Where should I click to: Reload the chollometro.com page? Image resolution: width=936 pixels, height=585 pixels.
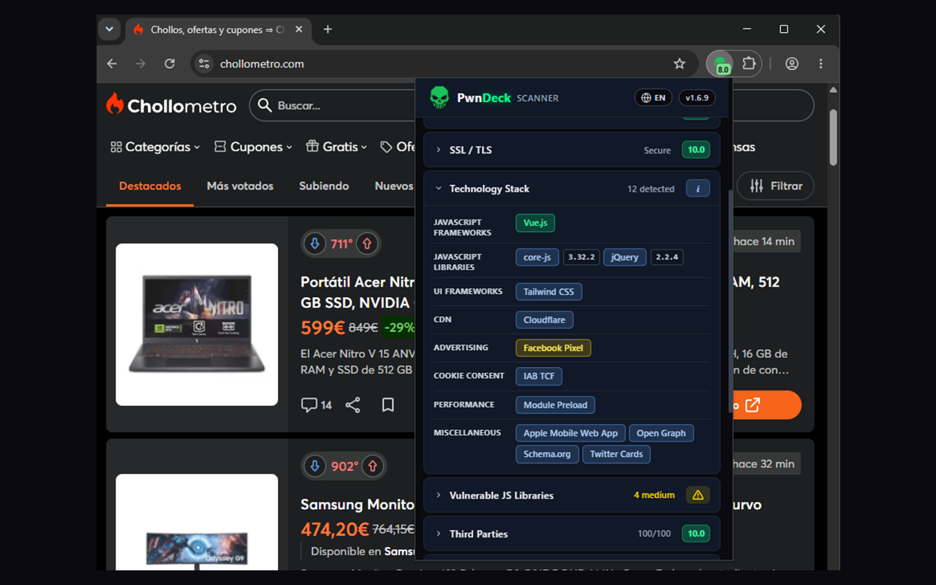(x=170, y=64)
